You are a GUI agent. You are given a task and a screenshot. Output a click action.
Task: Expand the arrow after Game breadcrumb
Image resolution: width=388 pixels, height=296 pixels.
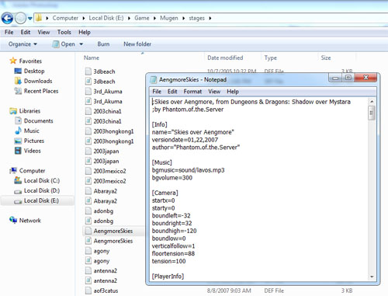[x=154, y=18]
